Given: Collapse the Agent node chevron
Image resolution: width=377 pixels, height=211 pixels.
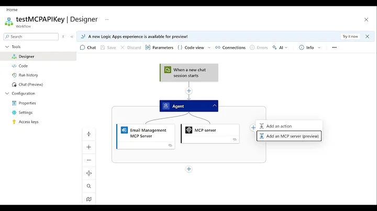Looking at the screenshot, I should [214, 105].
